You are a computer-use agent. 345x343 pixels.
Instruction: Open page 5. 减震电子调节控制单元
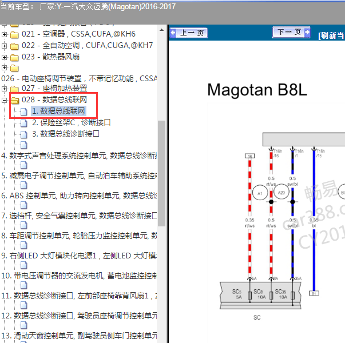coord(79,176)
